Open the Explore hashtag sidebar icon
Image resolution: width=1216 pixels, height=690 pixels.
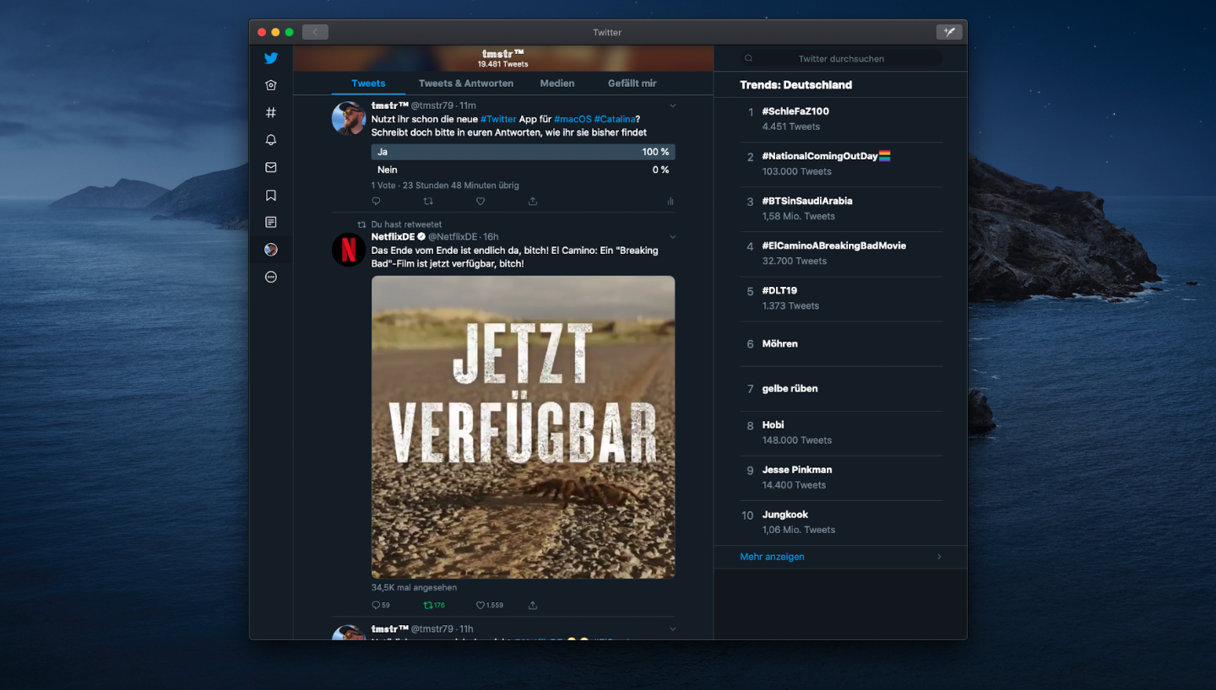(x=271, y=112)
